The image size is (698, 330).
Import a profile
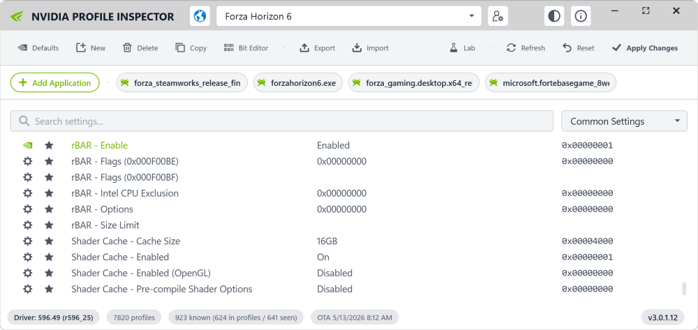coord(371,48)
